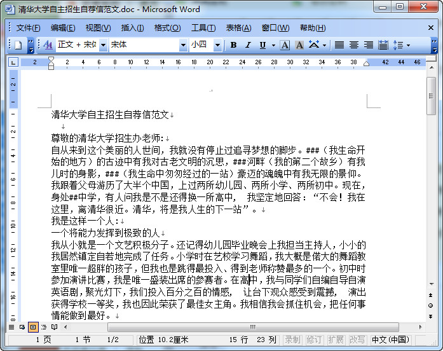This screenshot has width=443, height=351.
Task: Open Select Browse Object button
Action: [430, 305]
